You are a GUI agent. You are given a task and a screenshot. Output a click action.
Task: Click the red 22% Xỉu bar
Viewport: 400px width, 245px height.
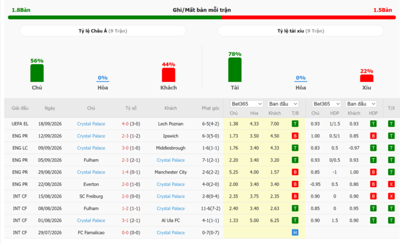click(x=367, y=78)
